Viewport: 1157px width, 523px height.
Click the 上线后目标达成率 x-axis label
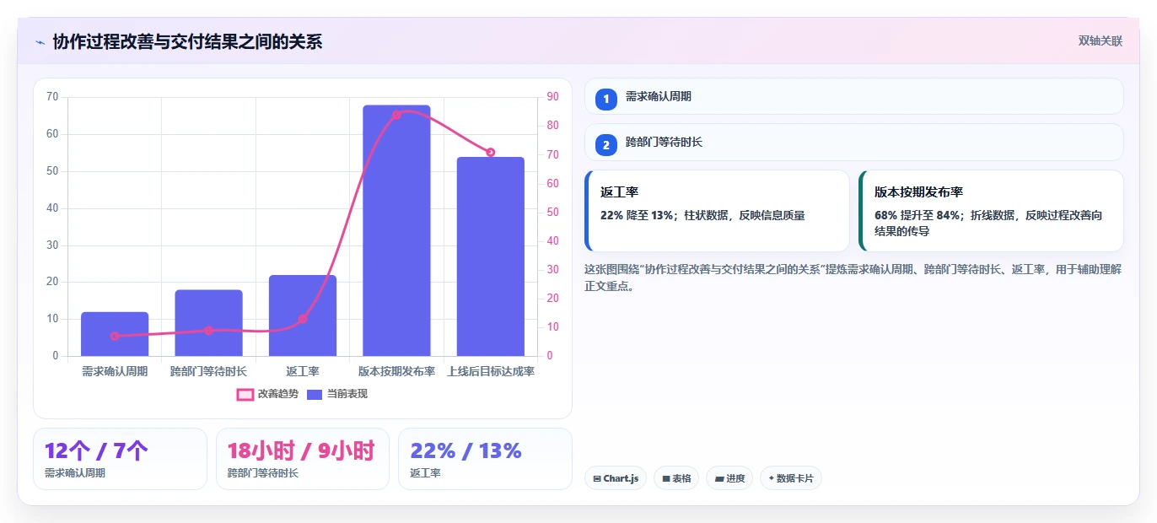(491, 371)
